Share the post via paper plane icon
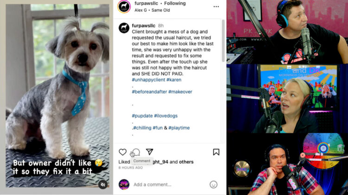Viewport: 348px width, 195px height. pos(149,152)
